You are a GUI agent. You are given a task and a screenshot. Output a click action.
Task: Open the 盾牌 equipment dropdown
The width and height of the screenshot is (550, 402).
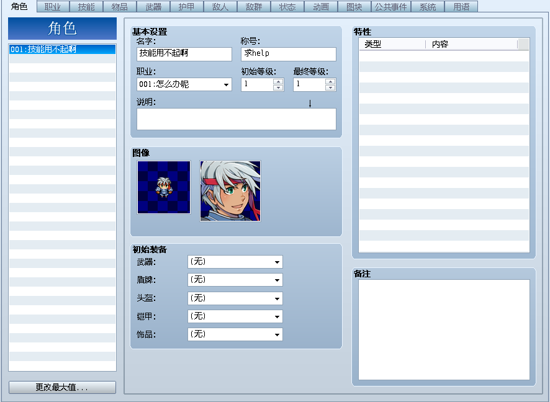(x=235, y=280)
